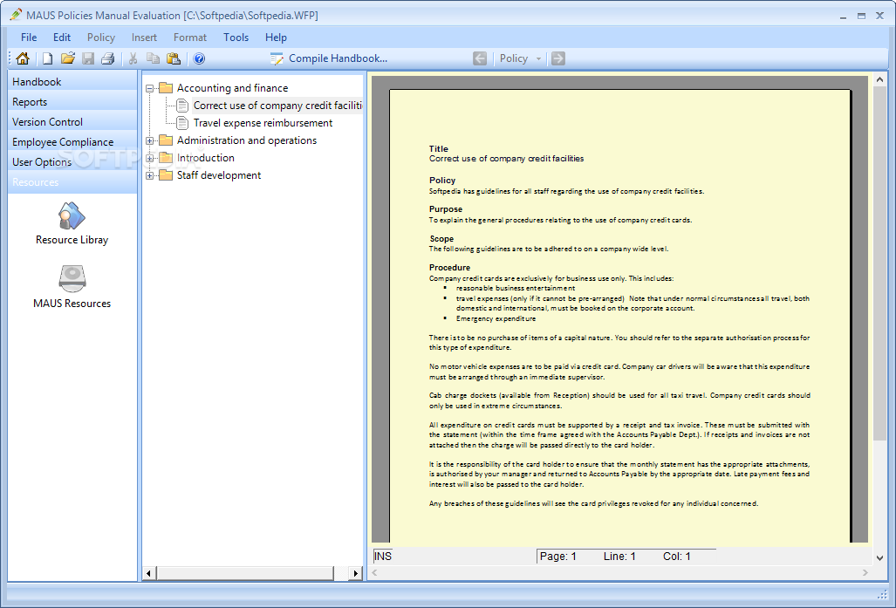Save with the floppy disk icon

(88, 58)
